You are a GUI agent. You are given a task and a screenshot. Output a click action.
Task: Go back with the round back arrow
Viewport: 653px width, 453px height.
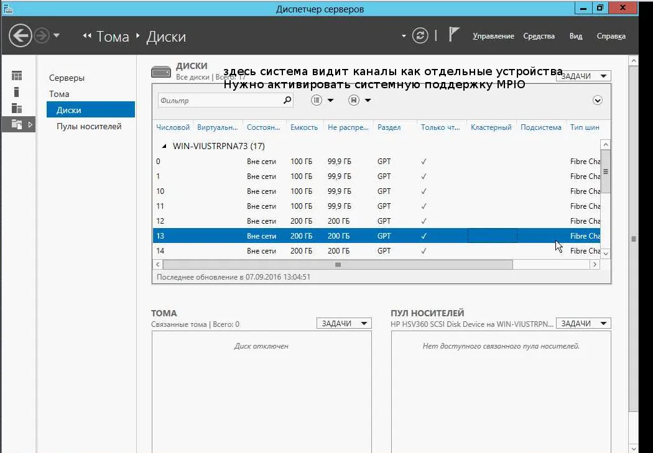pos(21,36)
